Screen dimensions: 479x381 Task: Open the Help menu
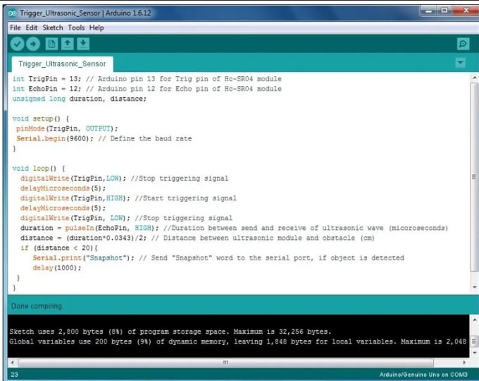pos(97,28)
